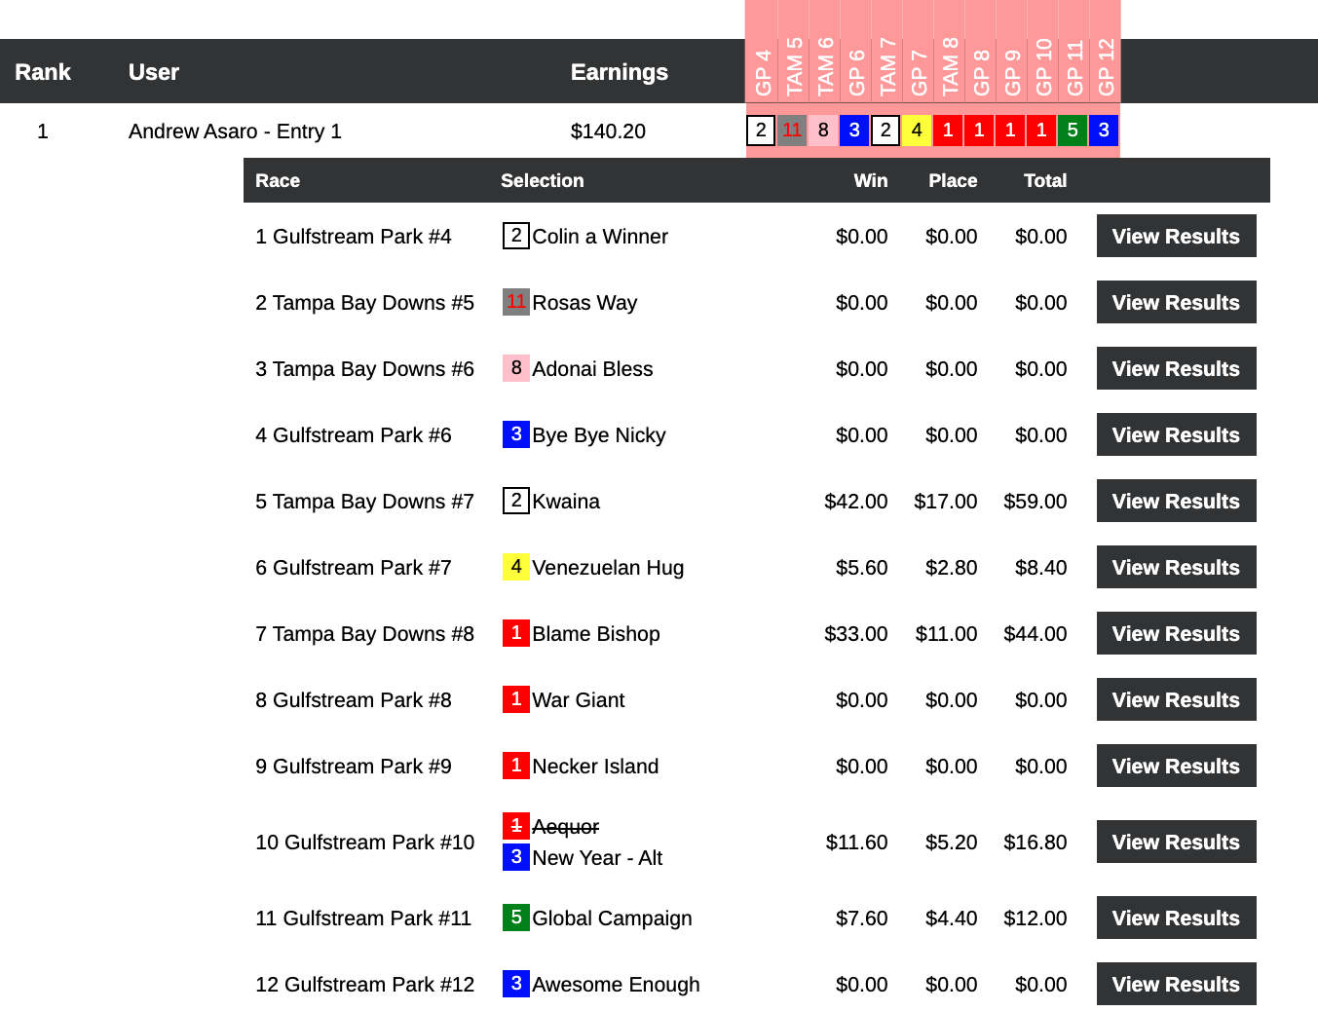This screenshot has height=1012, width=1318.
Task: Click the yellow number 4 badge in summary row
Action: click(x=917, y=130)
